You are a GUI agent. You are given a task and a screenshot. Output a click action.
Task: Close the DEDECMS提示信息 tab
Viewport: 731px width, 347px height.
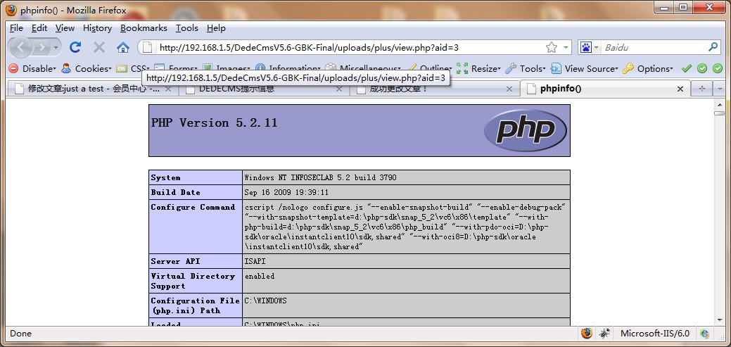click(339, 89)
